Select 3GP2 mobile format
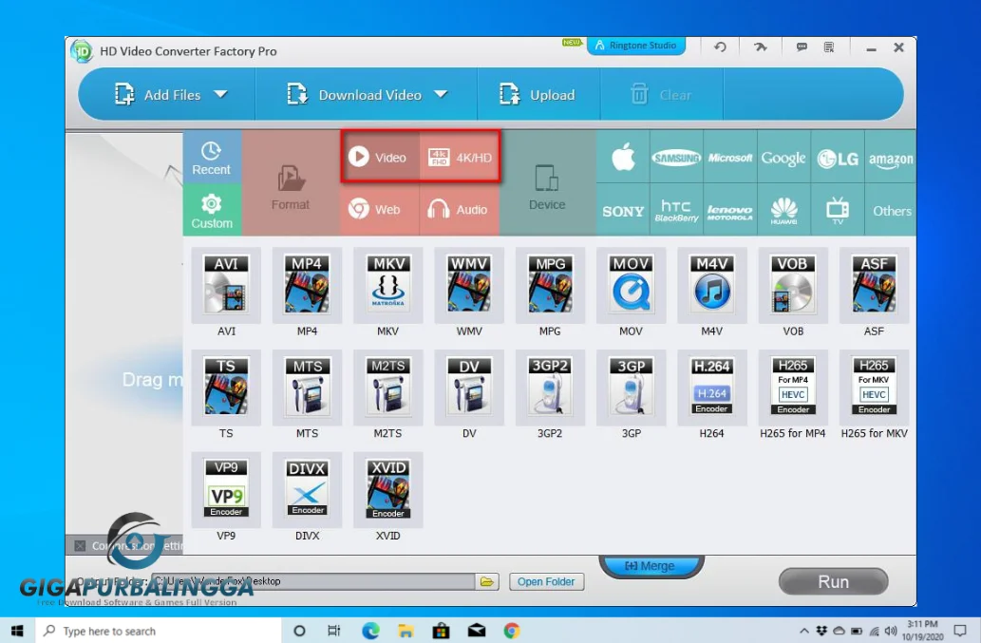This screenshot has width=981, height=643. [x=550, y=388]
